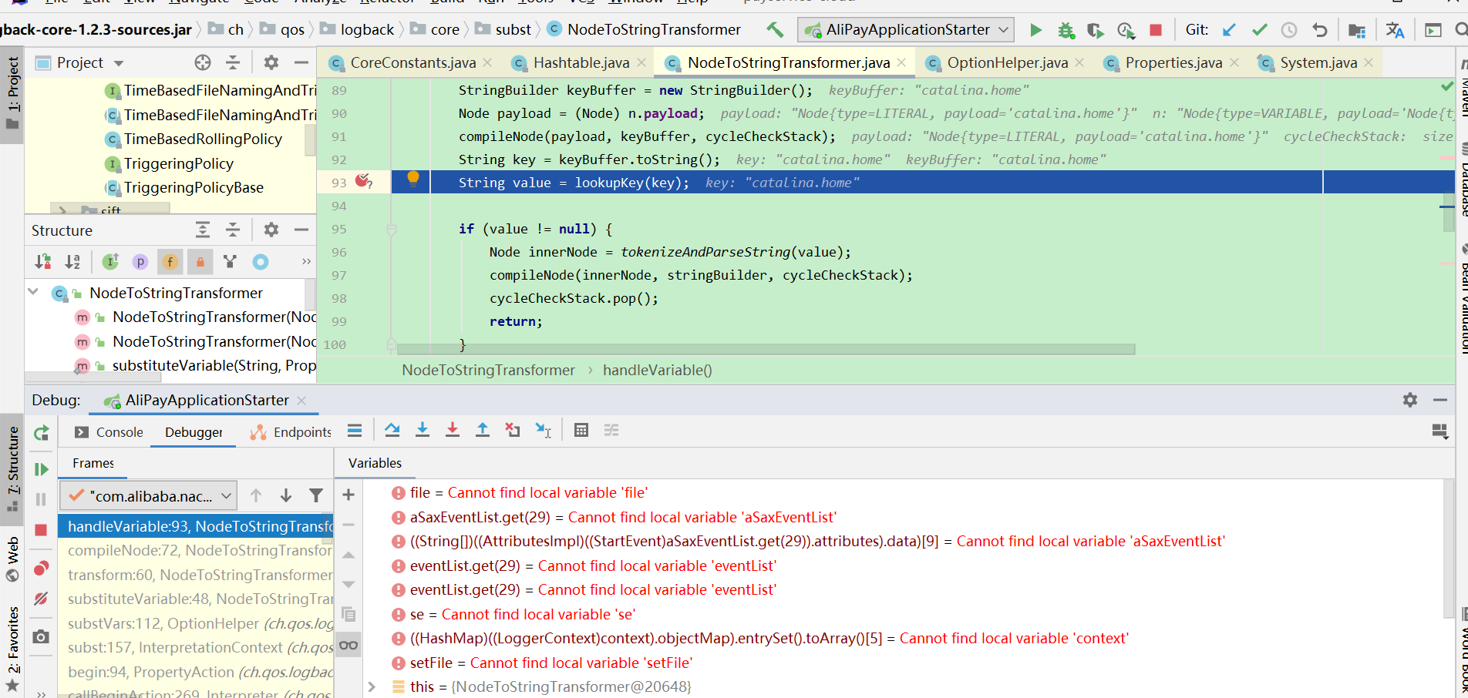Screen dimensions: 1468x698
Task: Toggle Show Fields 'f' filter in Structure
Action: coord(170,262)
